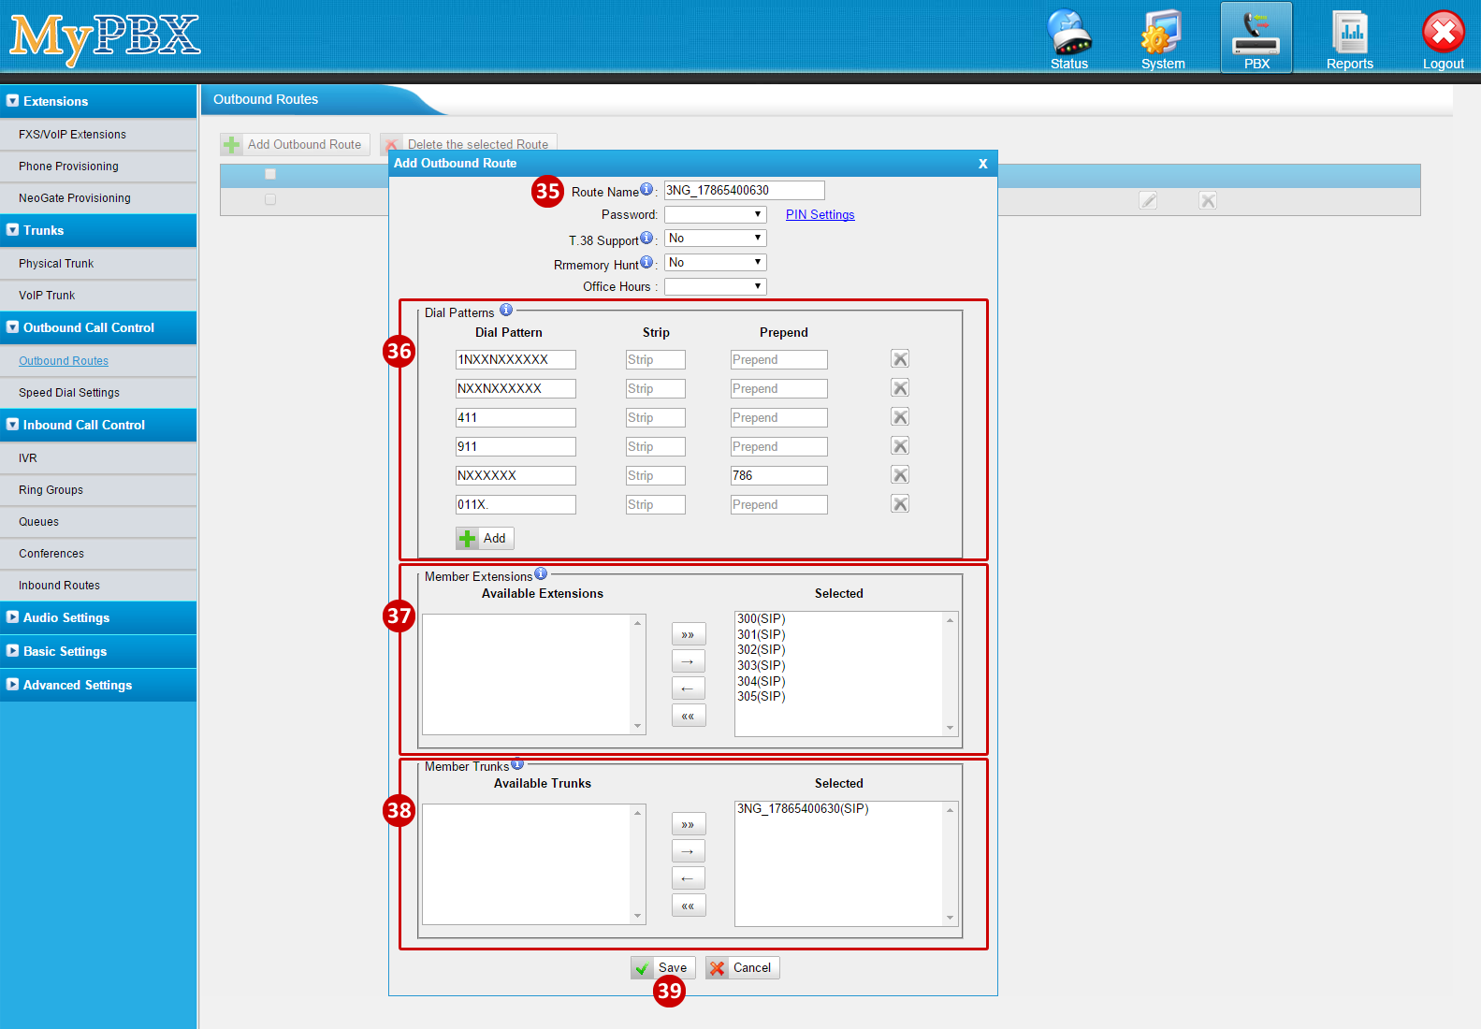Click the Route Name input field
This screenshot has width=1481, height=1029.
[744, 190]
